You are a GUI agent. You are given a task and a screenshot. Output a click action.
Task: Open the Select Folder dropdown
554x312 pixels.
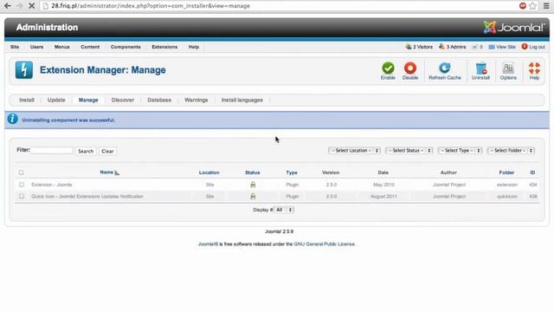coord(511,150)
